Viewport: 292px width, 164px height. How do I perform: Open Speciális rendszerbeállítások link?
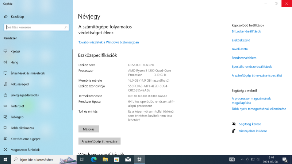point(251,67)
